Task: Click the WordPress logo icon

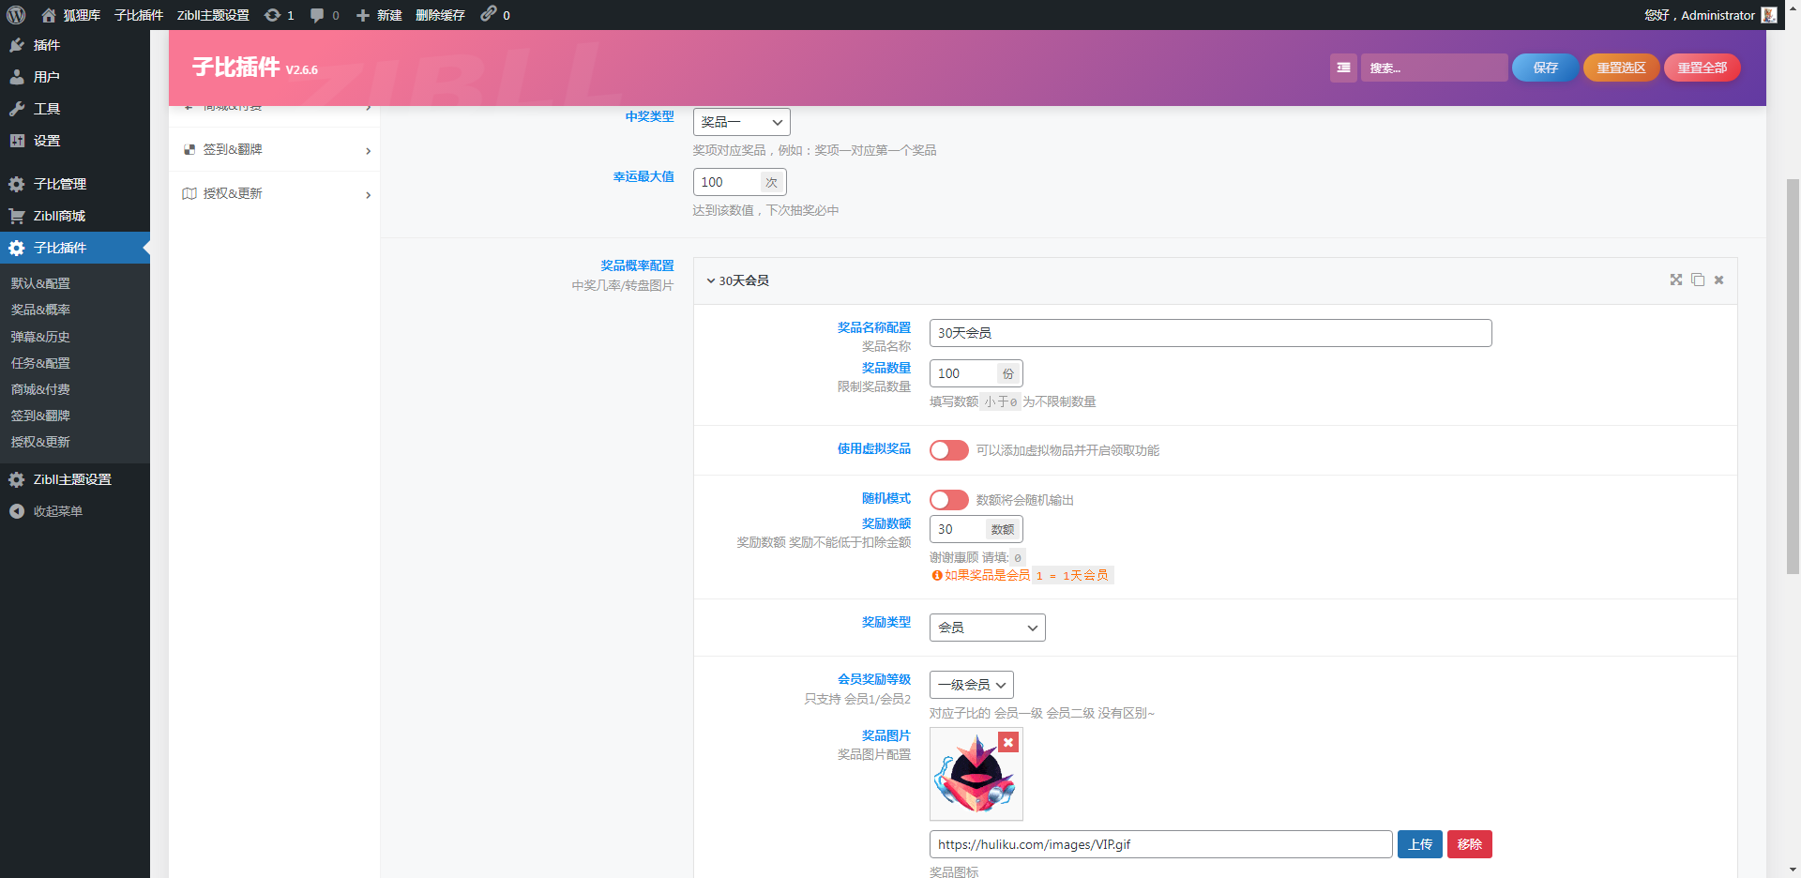Action: tap(16, 15)
